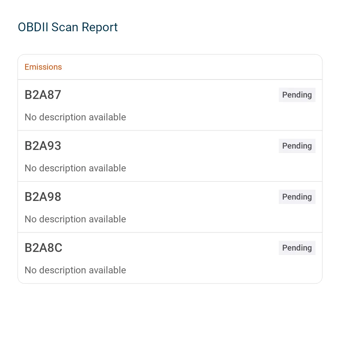Click the OBDII Scan Report heading
340x340 pixels.
[68, 27]
